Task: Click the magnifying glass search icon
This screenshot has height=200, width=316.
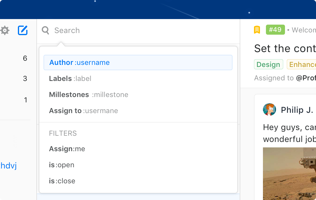Action: point(45,30)
